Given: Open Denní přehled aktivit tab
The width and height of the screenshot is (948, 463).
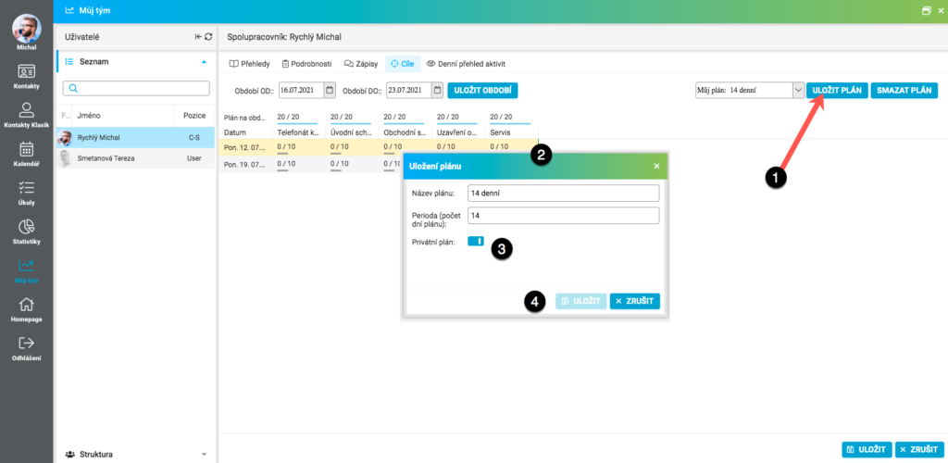Looking at the screenshot, I should coord(466,64).
